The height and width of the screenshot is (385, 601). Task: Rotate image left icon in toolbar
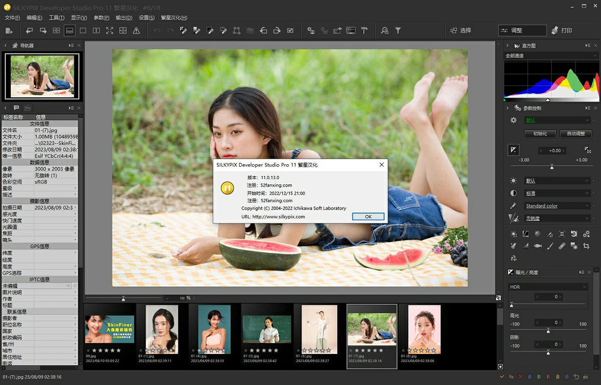click(263, 31)
